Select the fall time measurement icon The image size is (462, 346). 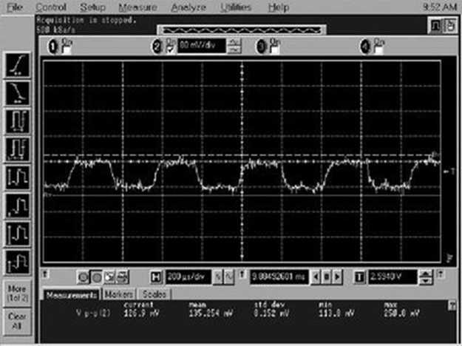[x=18, y=93]
